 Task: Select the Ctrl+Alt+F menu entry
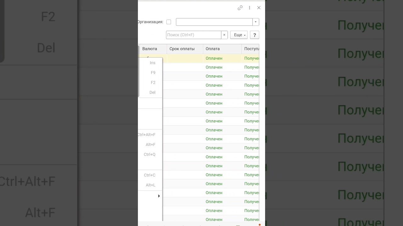pyautogui.click(x=150, y=135)
